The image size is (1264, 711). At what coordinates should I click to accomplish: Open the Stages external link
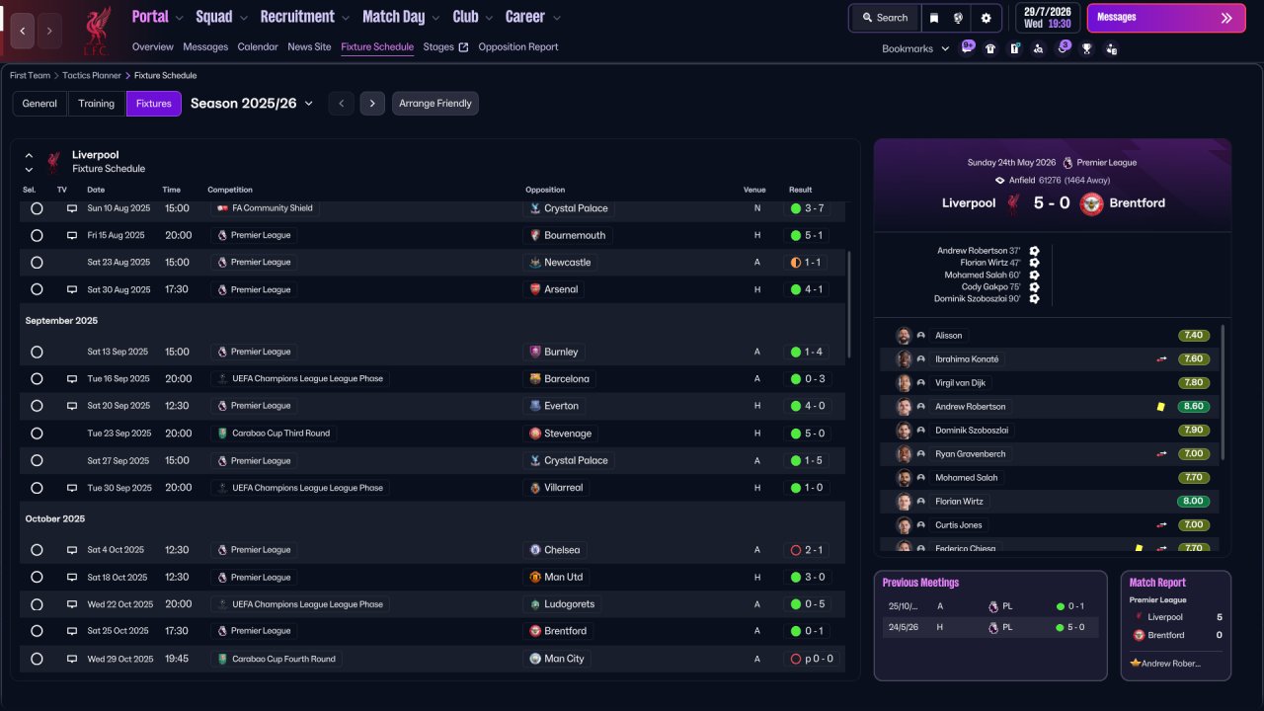(x=445, y=46)
